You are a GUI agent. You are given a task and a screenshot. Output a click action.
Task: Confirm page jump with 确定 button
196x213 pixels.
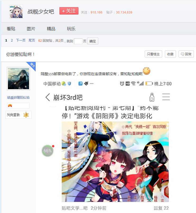tap(93, 41)
